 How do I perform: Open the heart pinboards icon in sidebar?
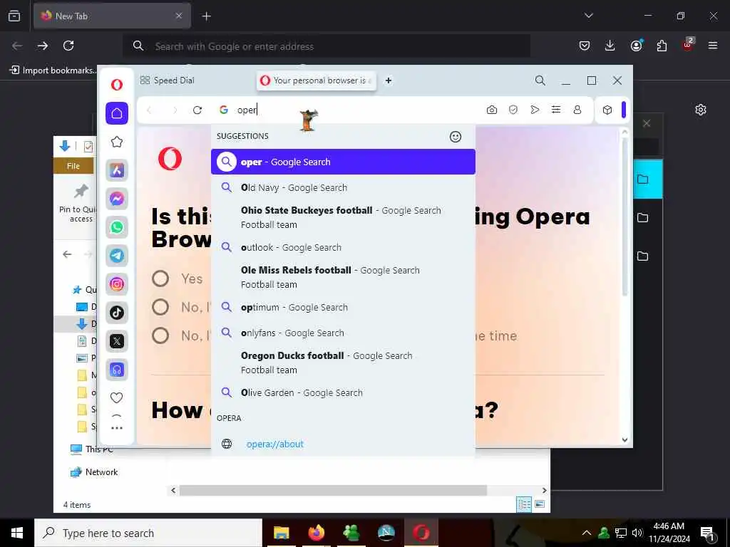[117, 397]
